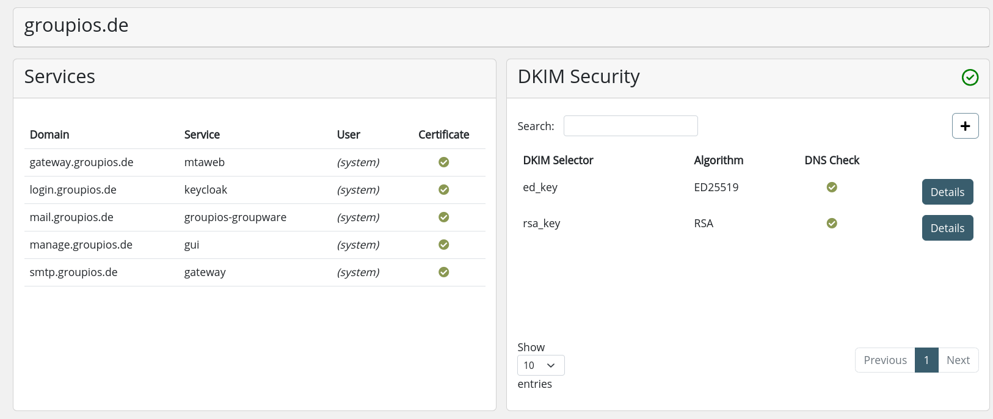Viewport: 993px width, 419px height.
Task: Select manage.groupios.de domain cell
Action: (81, 245)
